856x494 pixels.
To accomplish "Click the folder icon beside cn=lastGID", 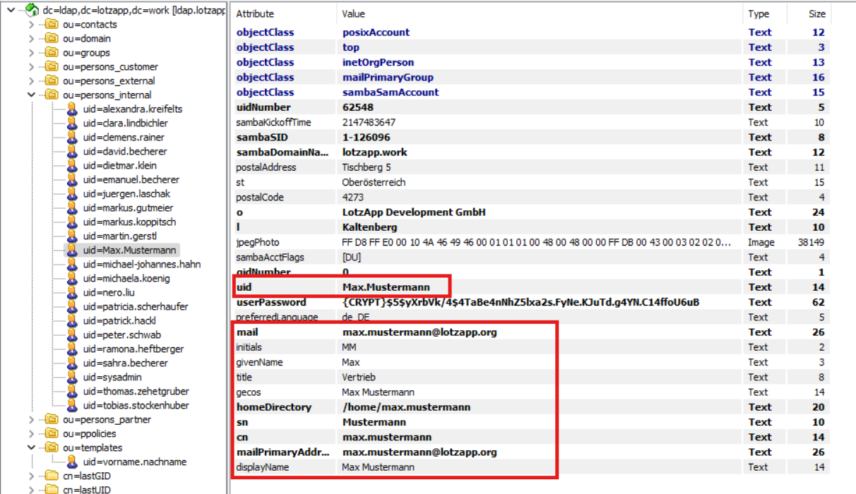I will point(52,476).
